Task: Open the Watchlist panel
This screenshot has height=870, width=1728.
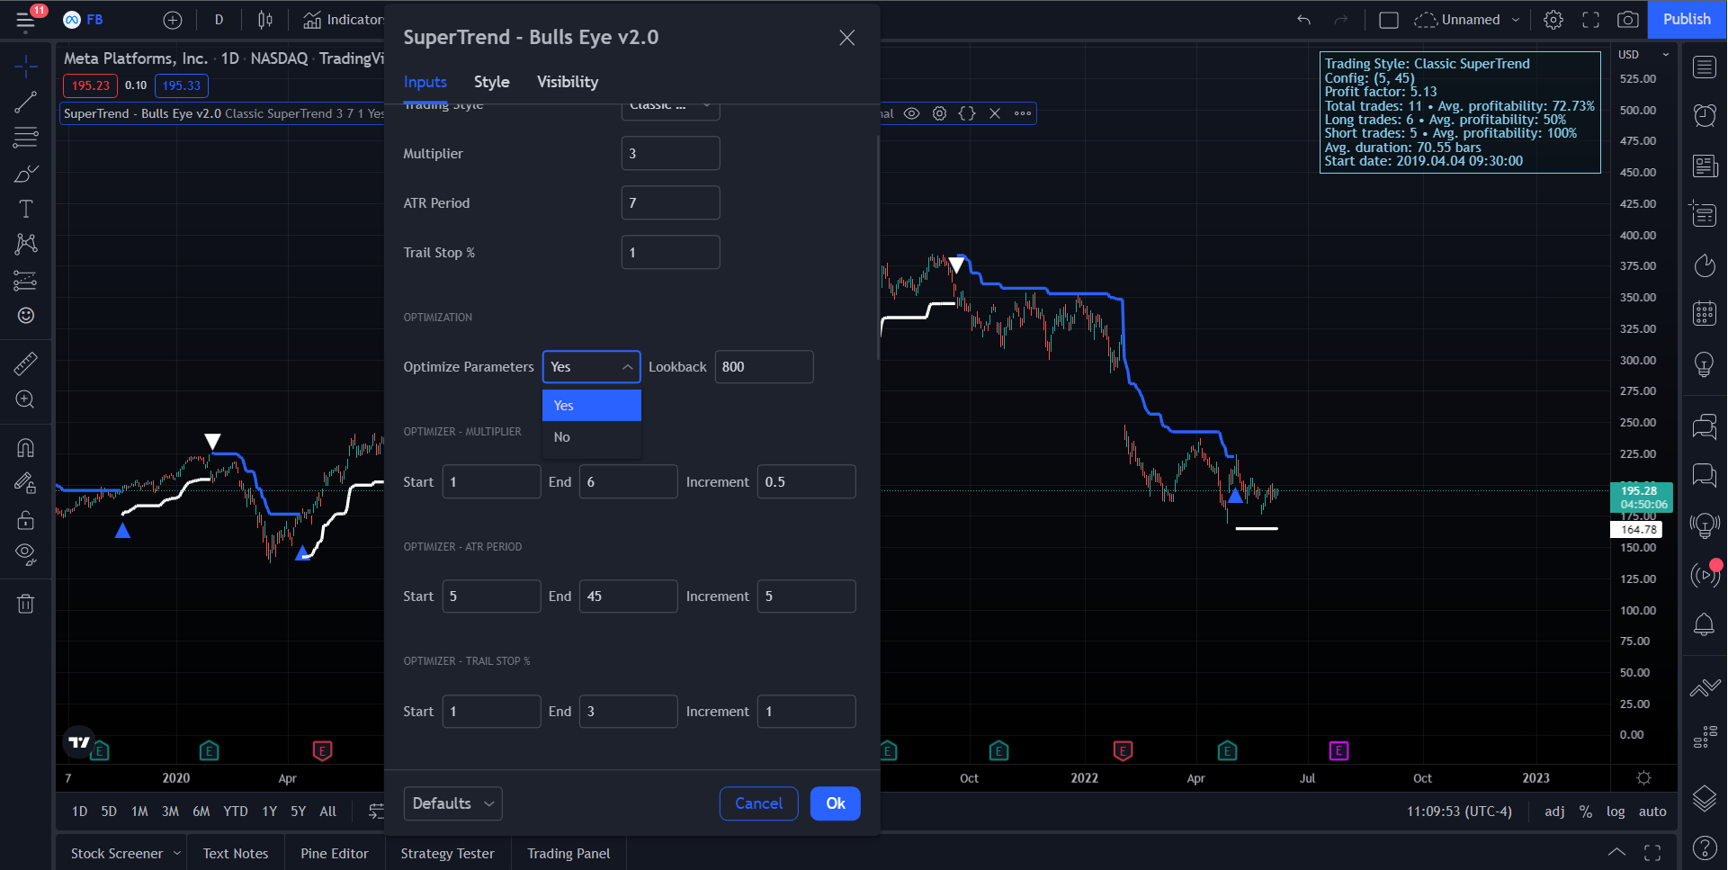Action: [1704, 67]
